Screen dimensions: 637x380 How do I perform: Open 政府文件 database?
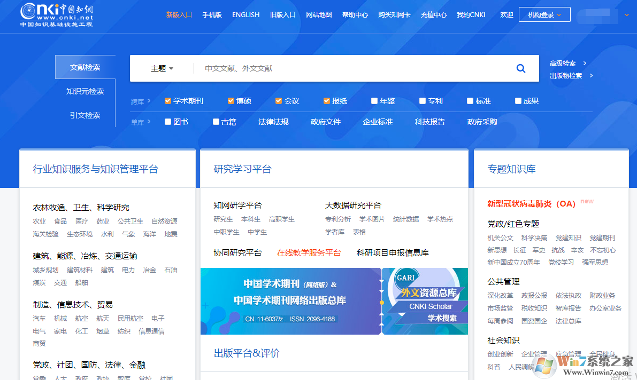[x=325, y=122]
